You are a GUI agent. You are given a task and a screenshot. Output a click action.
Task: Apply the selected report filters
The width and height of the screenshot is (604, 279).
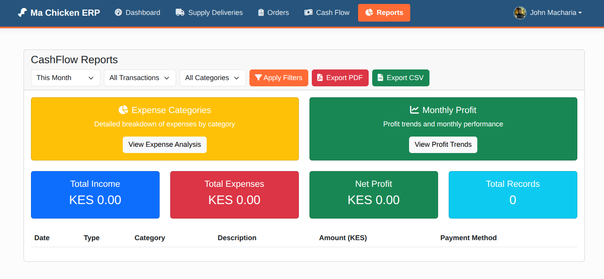tap(278, 78)
